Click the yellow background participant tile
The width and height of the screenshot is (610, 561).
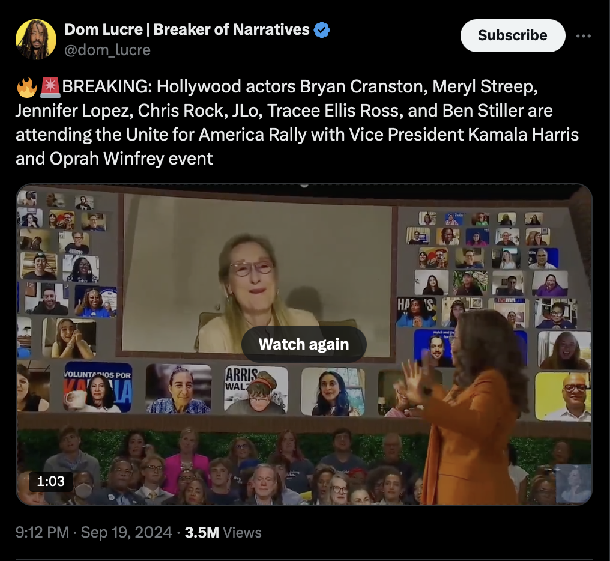(x=563, y=396)
